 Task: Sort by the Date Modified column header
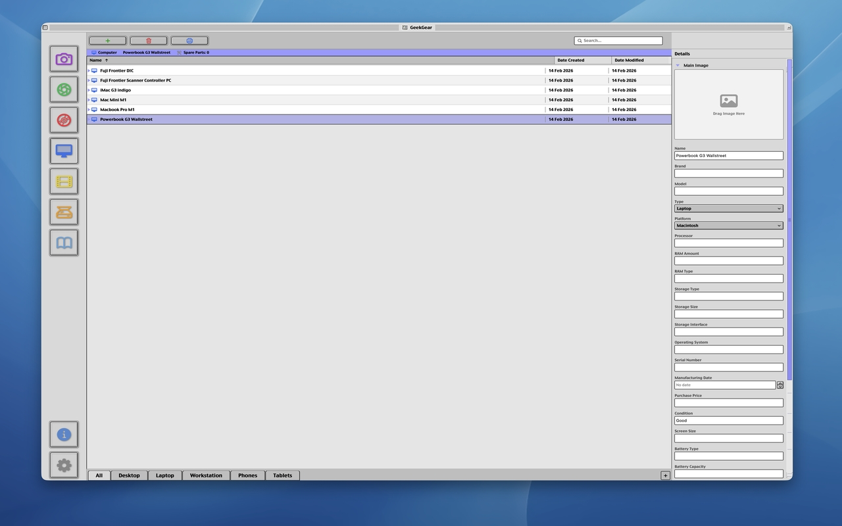641,60
